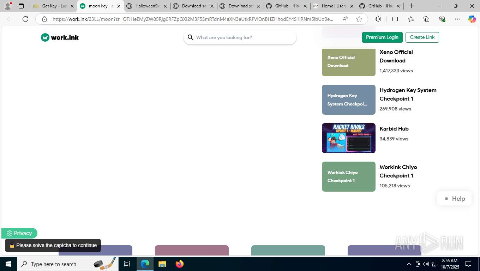The height and width of the screenshot is (271, 480).
Task: Open the Extensions puzzle icon
Action: 378,19
